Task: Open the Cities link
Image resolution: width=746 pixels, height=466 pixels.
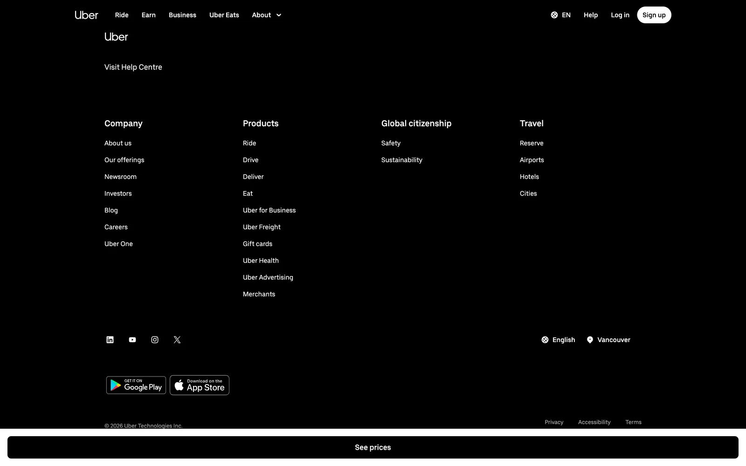Action: click(528, 193)
